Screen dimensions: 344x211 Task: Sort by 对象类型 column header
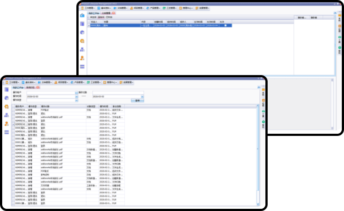click(92, 106)
